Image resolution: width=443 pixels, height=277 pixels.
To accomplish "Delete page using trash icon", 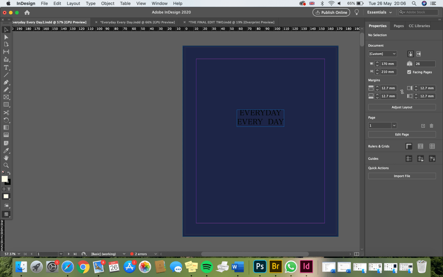I will (x=431, y=126).
